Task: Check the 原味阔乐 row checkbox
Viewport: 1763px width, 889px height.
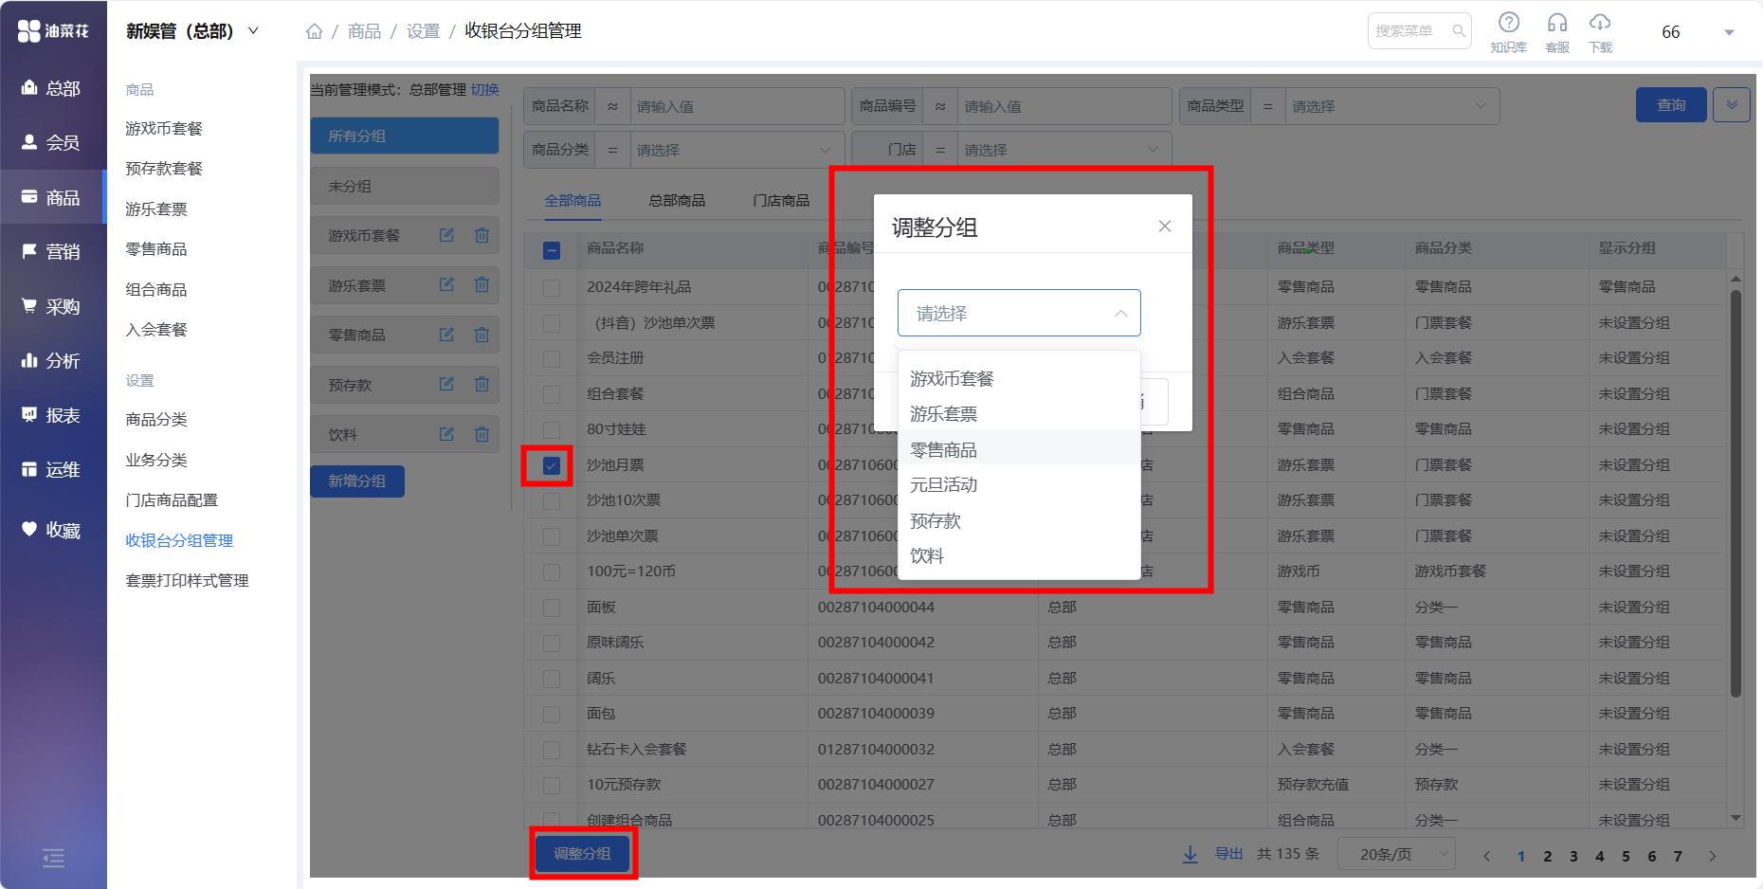Action: point(552,644)
